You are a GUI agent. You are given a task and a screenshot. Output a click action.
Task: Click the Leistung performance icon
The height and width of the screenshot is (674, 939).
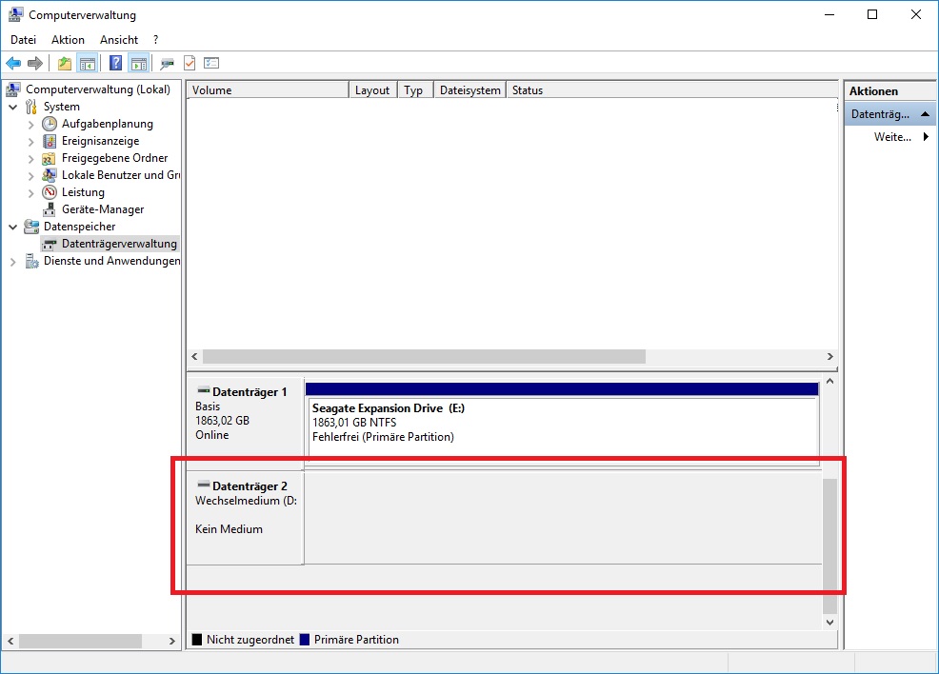click(50, 192)
